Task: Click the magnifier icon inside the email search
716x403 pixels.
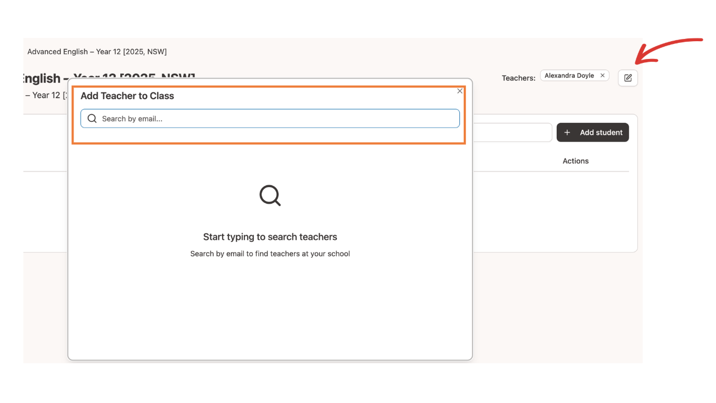Action: tap(92, 119)
